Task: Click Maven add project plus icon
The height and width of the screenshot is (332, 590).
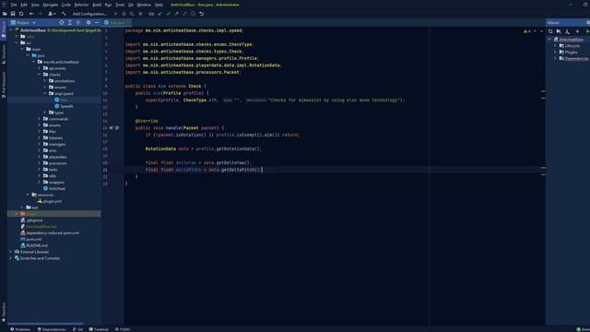Action: tap(578, 31)
